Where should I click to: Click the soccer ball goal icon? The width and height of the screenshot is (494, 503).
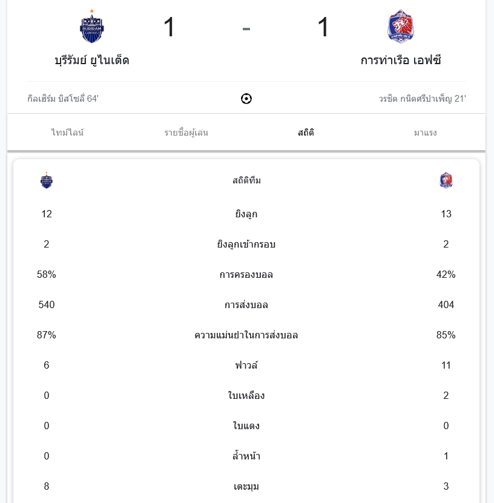(246, 99)
